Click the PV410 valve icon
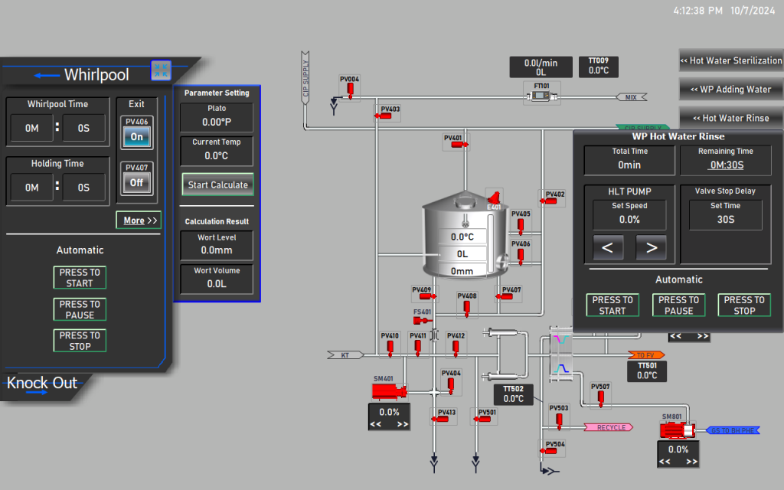The width and height of the screenshot is (784, 490). (390, 348)
